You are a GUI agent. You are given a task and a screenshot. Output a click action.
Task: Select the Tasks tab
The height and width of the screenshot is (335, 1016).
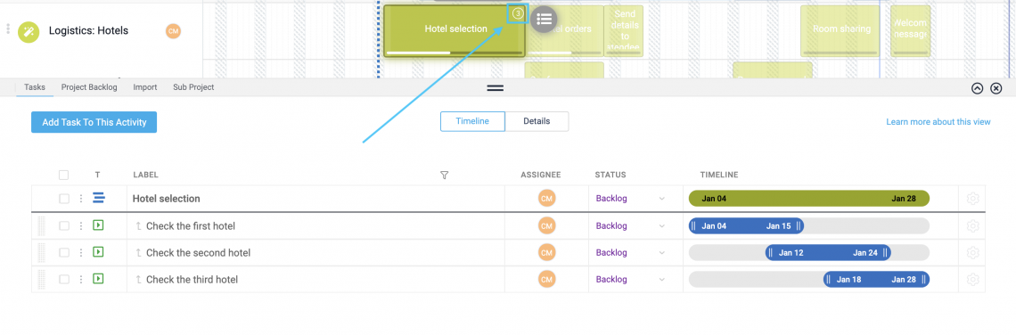coord(35,86)
